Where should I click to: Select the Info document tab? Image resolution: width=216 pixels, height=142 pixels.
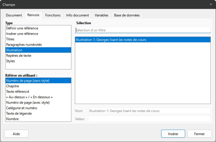[x=77, y=15]
